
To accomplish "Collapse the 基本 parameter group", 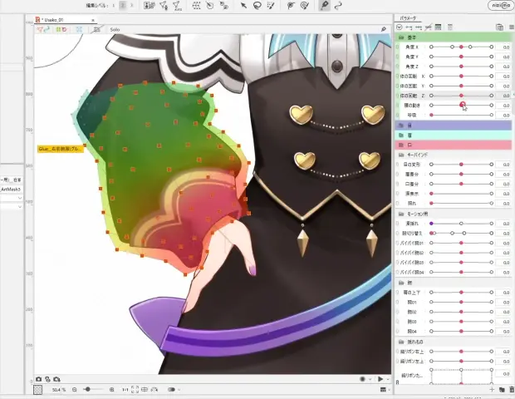I will pyautogui.click(x=401, y=37).
